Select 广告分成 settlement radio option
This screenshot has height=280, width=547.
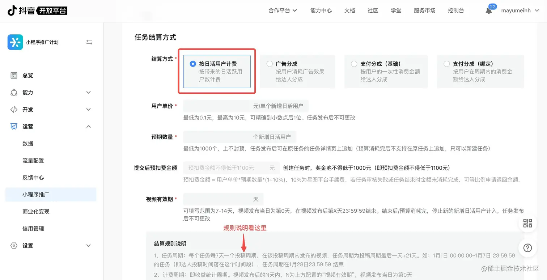click(270, 64)
